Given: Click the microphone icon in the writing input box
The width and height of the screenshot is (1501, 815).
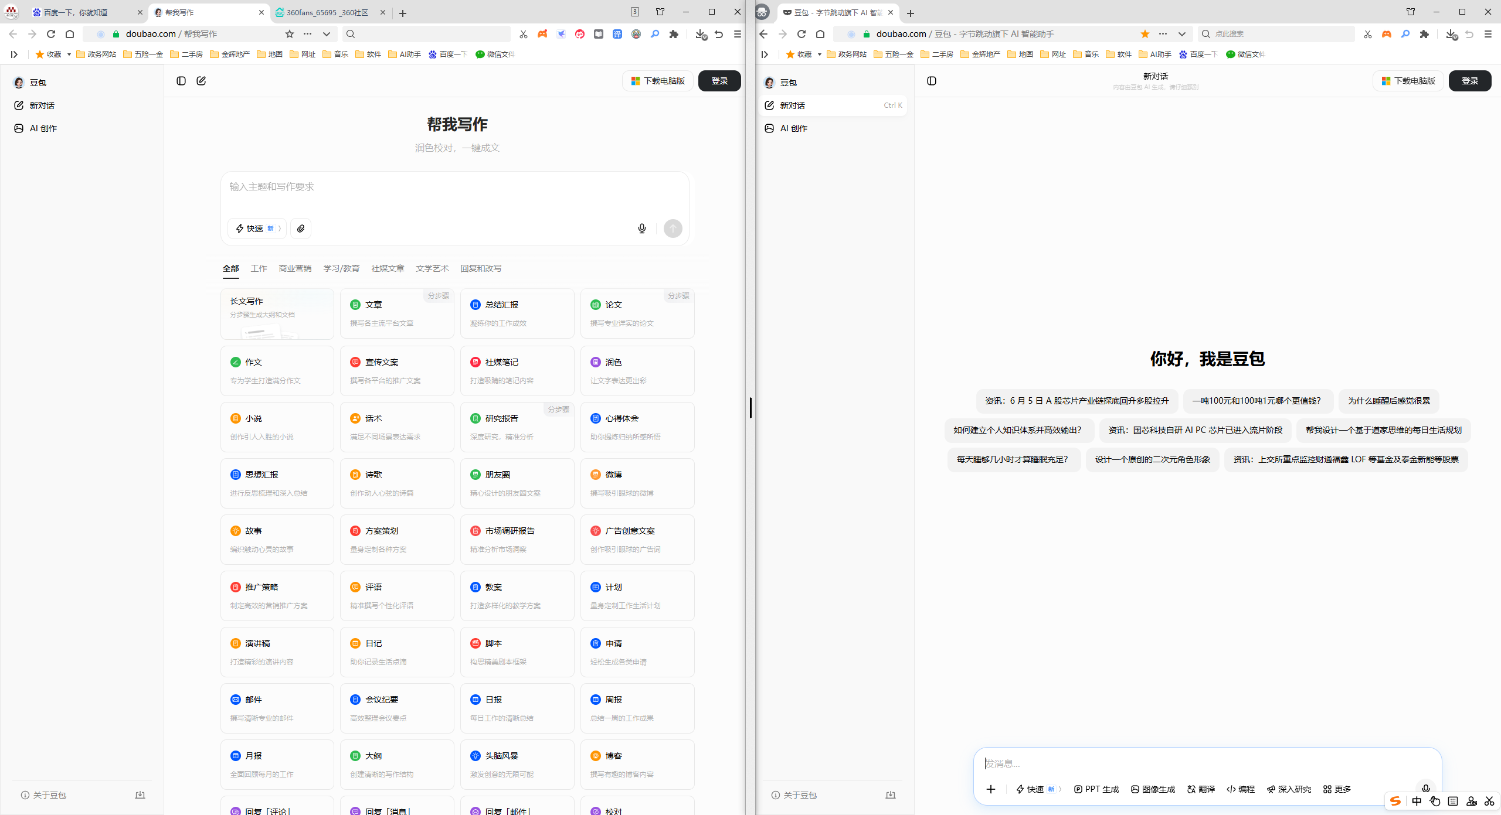Looking at the screenshot, I should [x=642, y=229].
